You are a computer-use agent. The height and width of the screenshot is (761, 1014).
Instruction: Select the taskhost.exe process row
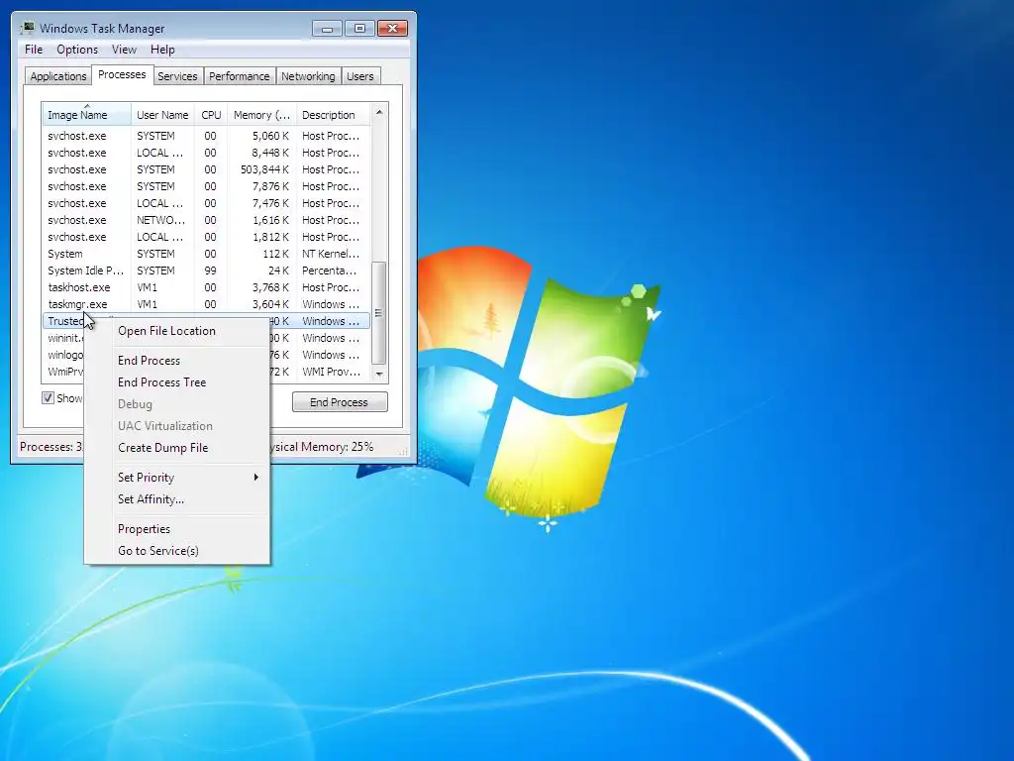[206, 287]
